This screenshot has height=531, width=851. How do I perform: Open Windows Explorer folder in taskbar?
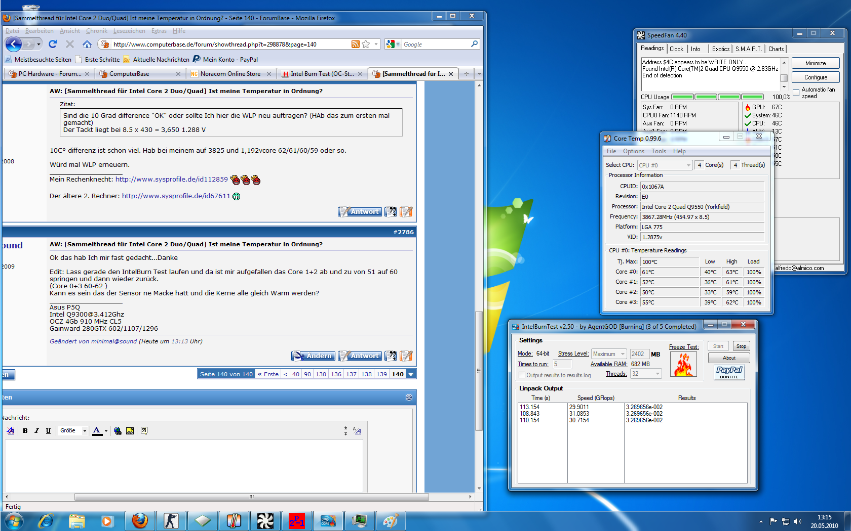pyautogui.click(x=76, y=521)
